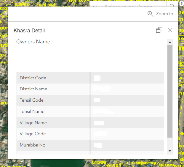Click the popup scrollbar up arrow

170,42
